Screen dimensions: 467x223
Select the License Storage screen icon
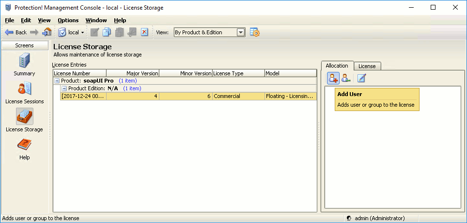24,116
